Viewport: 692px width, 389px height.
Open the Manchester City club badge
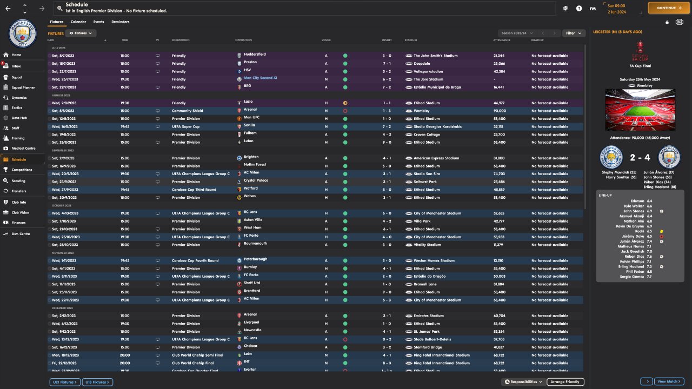click(x=22, y=32)
